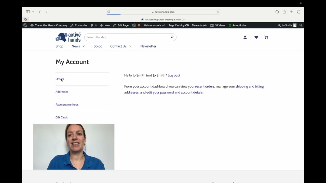Click the Safari share icon
326x183 pixels.
(x=284, y=12)
